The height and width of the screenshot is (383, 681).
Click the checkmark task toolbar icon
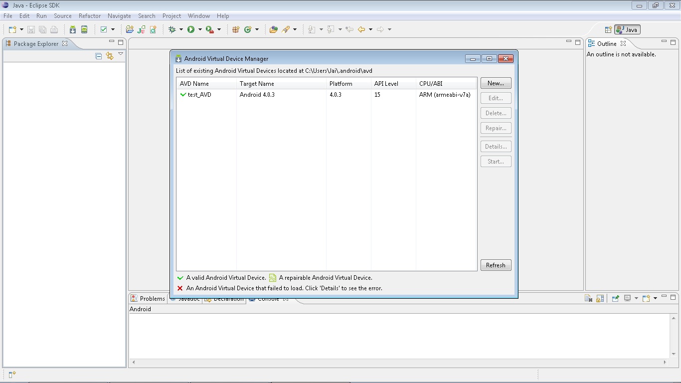pyautogui.click(x=104, y=29)
